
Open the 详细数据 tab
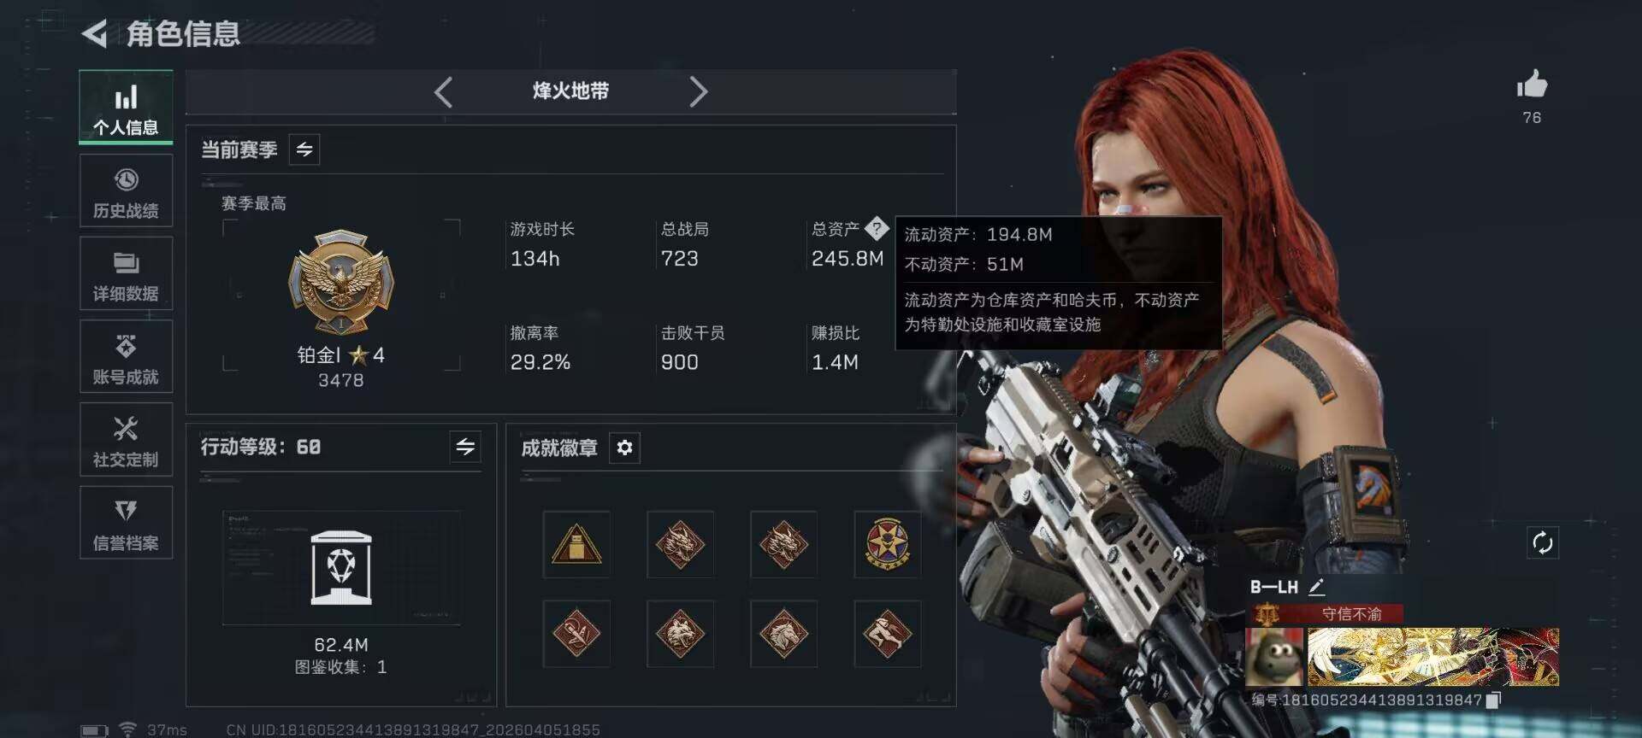126,274
